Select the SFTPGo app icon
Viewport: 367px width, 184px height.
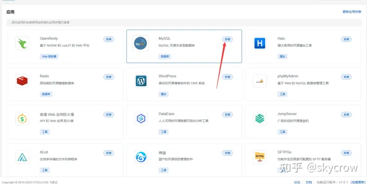(x=260, y=157)
